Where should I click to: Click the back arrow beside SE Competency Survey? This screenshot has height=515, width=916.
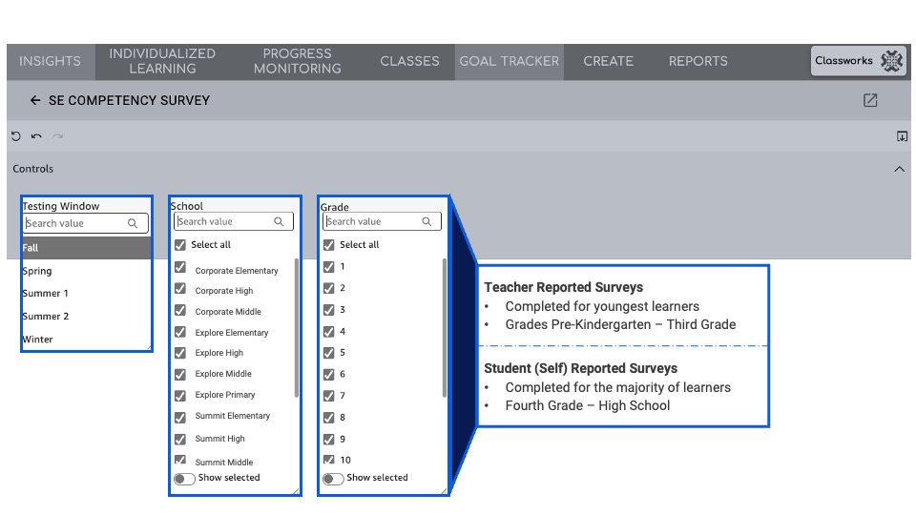[x=35, y=100]
